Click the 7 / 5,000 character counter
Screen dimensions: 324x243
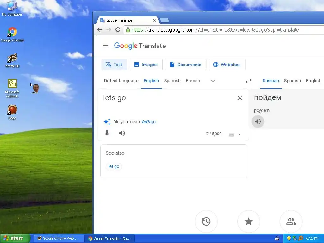[214, 134]
